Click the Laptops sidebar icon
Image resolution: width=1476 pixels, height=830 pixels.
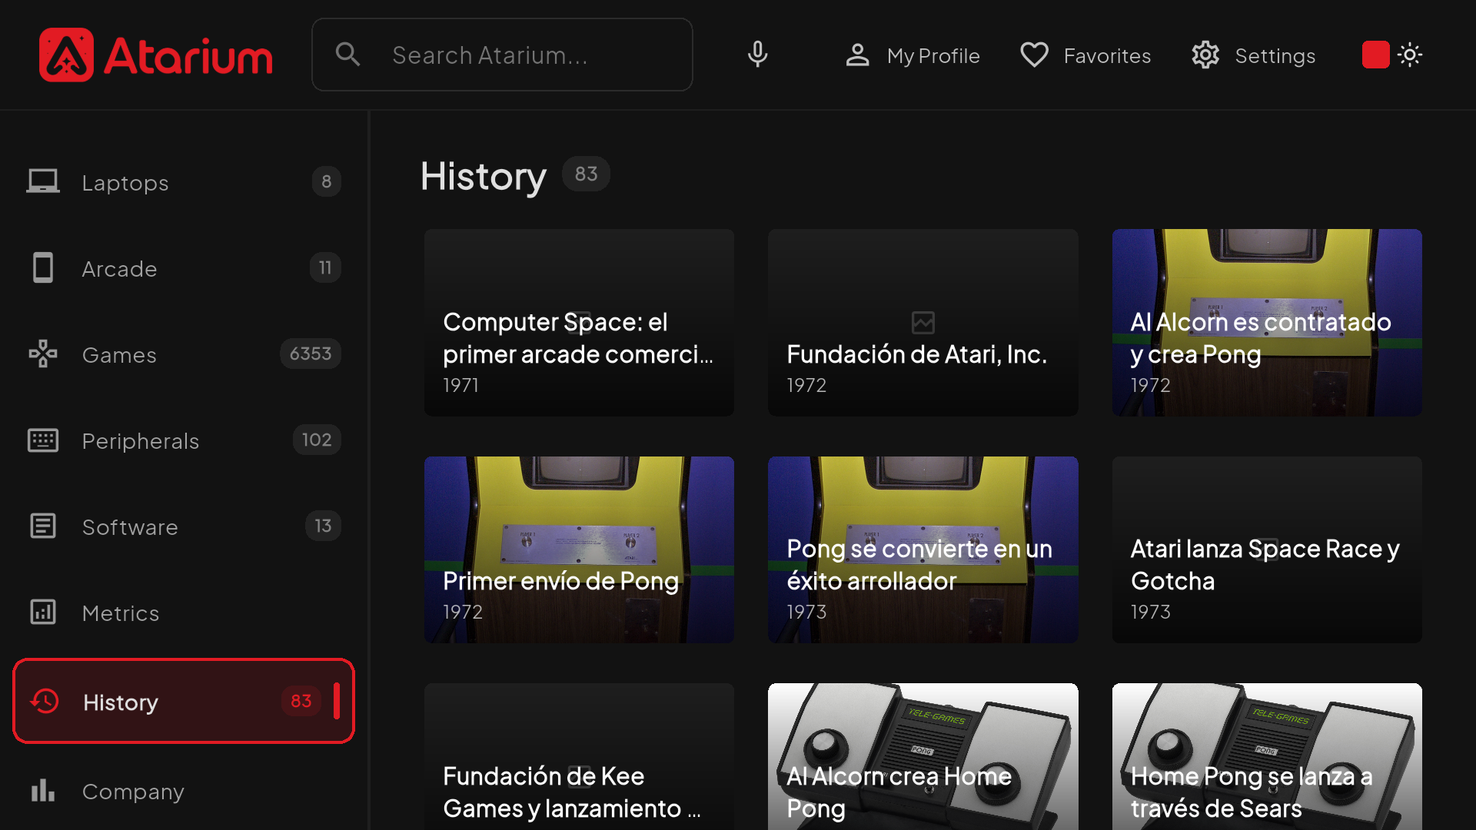point(43,182)
